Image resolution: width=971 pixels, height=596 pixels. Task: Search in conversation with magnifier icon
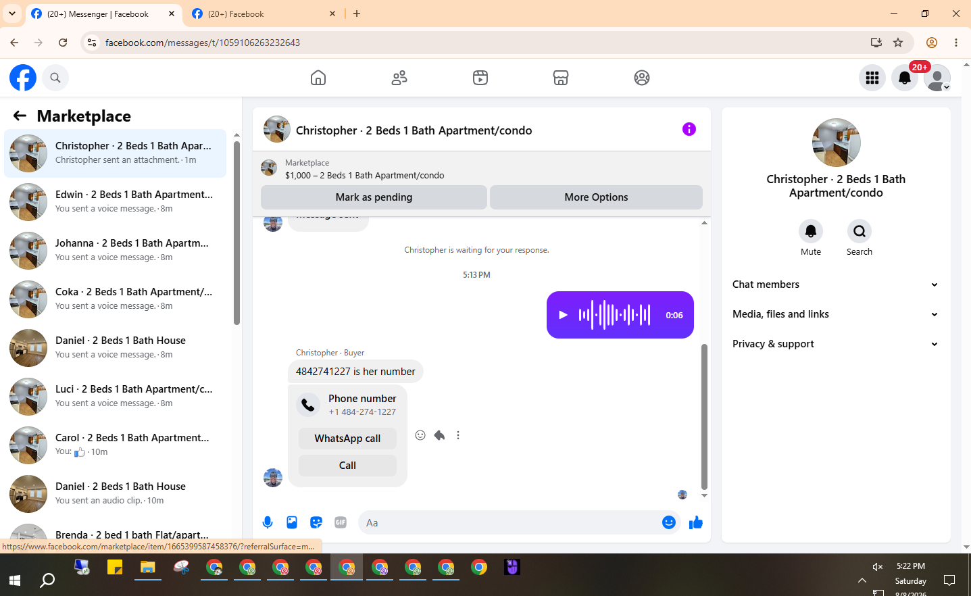(x=860, y=231)
